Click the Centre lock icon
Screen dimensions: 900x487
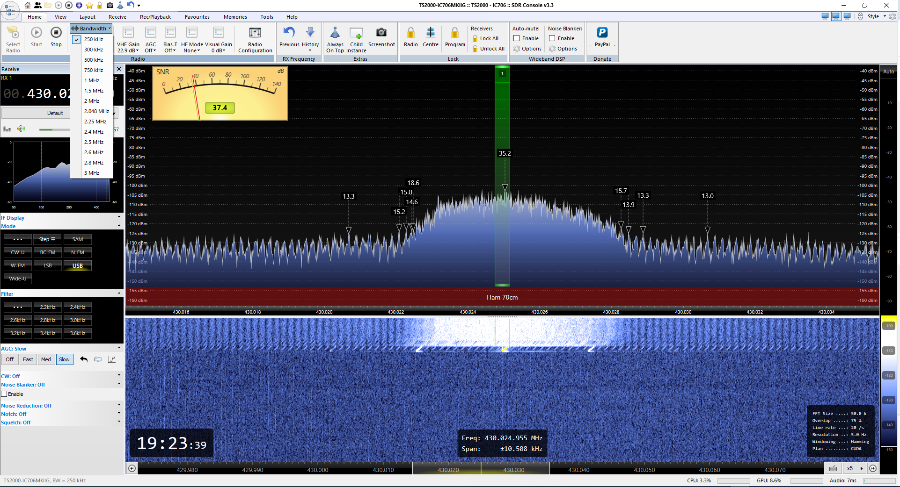[430, 33]
